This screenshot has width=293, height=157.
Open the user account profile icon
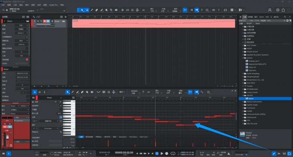[270, 10]
